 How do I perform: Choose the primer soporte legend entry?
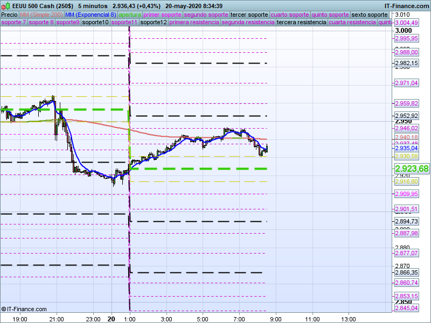tap(163, 15)
